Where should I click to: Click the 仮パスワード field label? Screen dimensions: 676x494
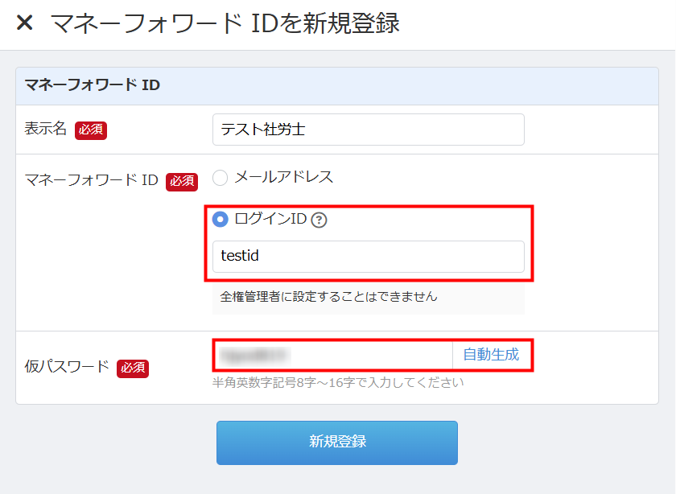point(67,367)
